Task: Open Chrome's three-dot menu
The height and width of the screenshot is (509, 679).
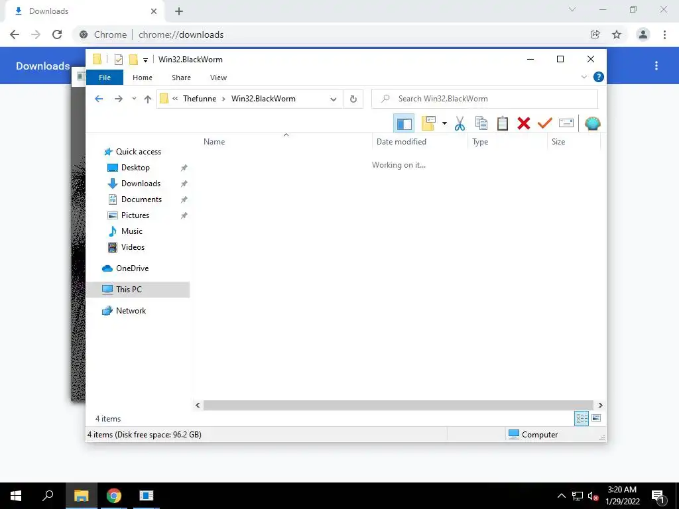Action: (x=664, y=34)
